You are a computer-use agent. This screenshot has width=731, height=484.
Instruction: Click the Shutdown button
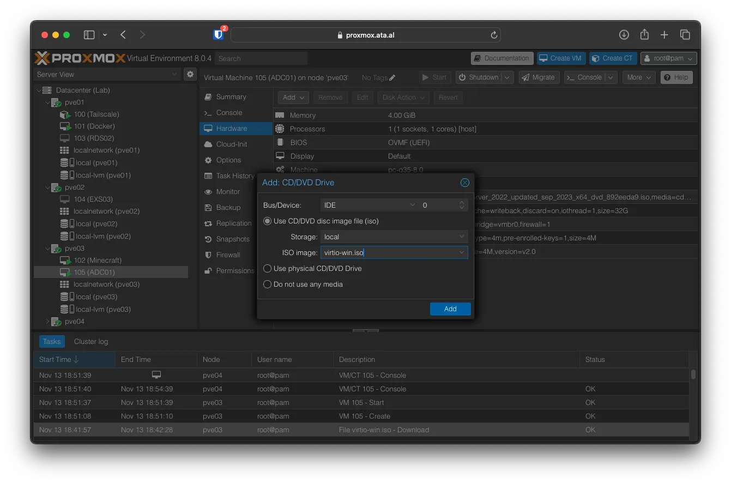tap(479, 77)
